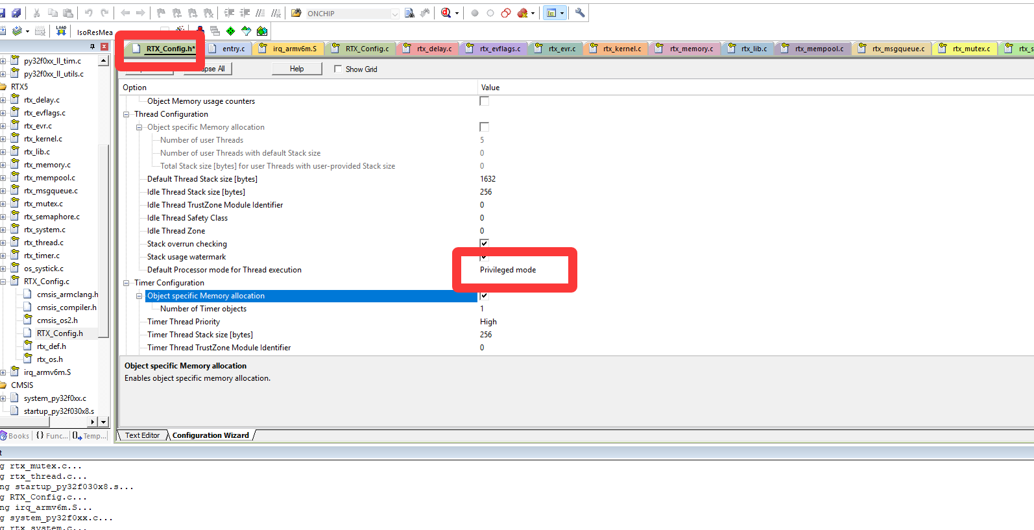
Task: Uncomment selection icon
Action: point(276,13)
